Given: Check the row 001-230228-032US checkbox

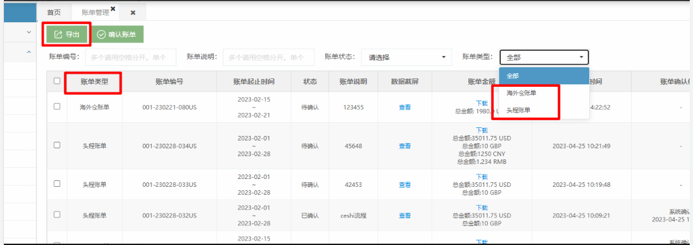Looking at the screenshot, I should (57, 214).
